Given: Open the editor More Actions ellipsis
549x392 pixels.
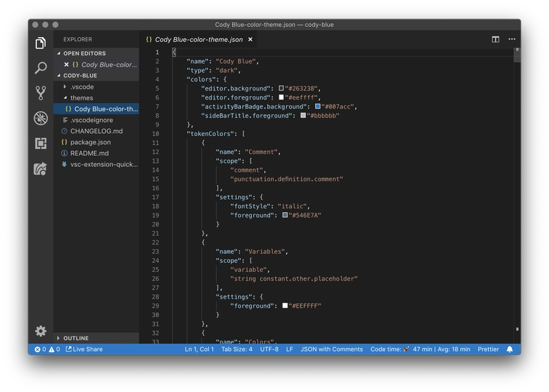Looking at the screenshot, I should (x=512, y=39).
